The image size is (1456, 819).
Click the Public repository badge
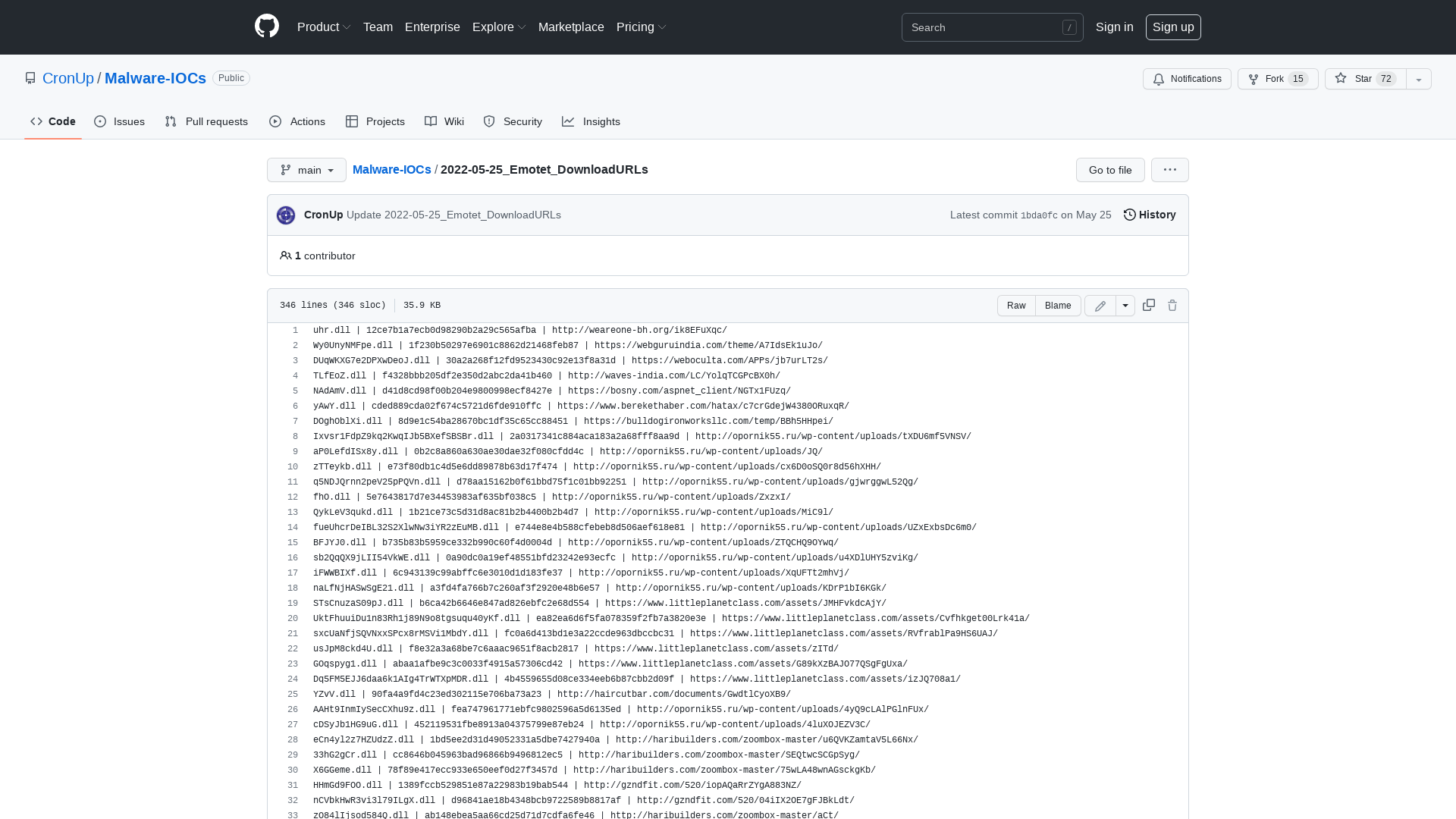(x=231, y=78)
